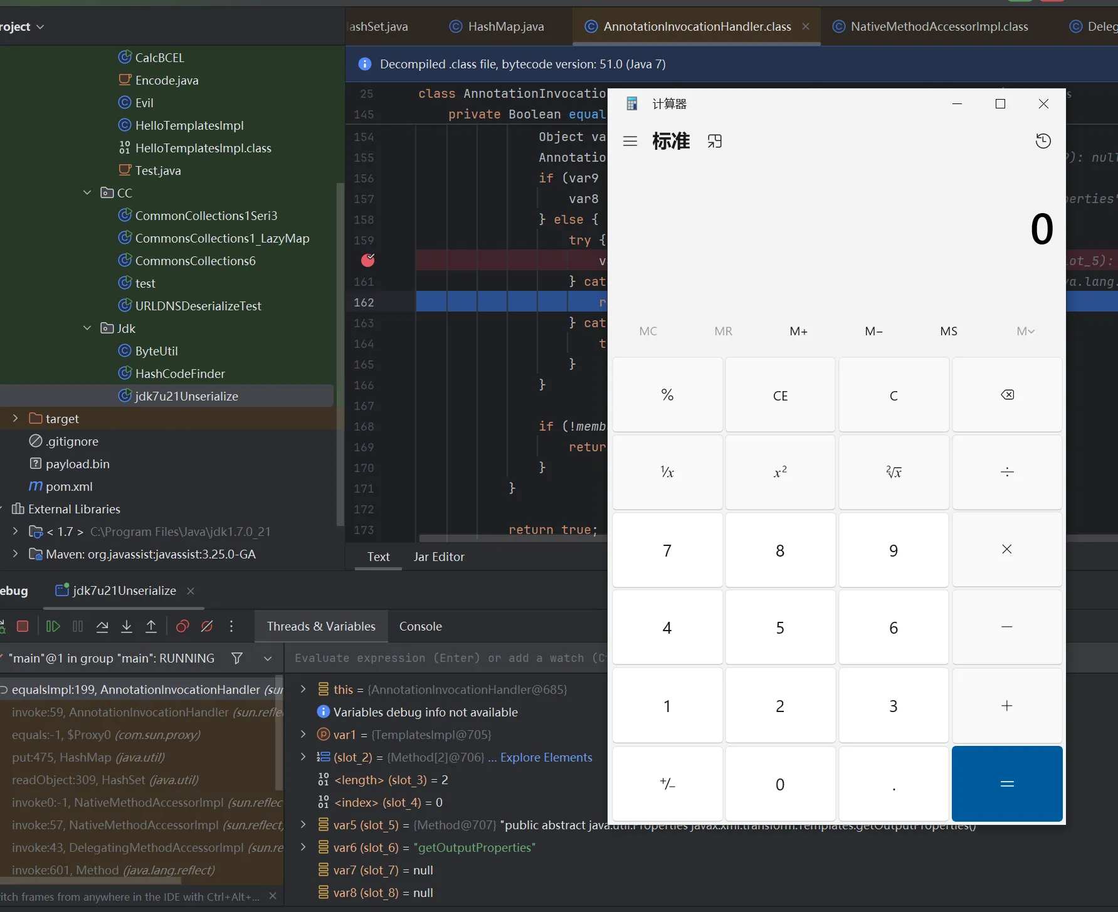Image resolution: width=1118 pixels, height=912 pixels.
Task: Toggle the breakpoint on line 160
Action: pos(367,260)
